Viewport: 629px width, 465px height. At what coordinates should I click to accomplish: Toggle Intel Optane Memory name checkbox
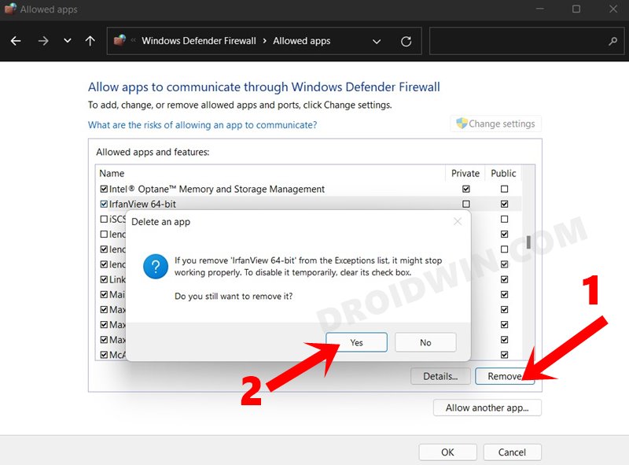click(104, 189)
